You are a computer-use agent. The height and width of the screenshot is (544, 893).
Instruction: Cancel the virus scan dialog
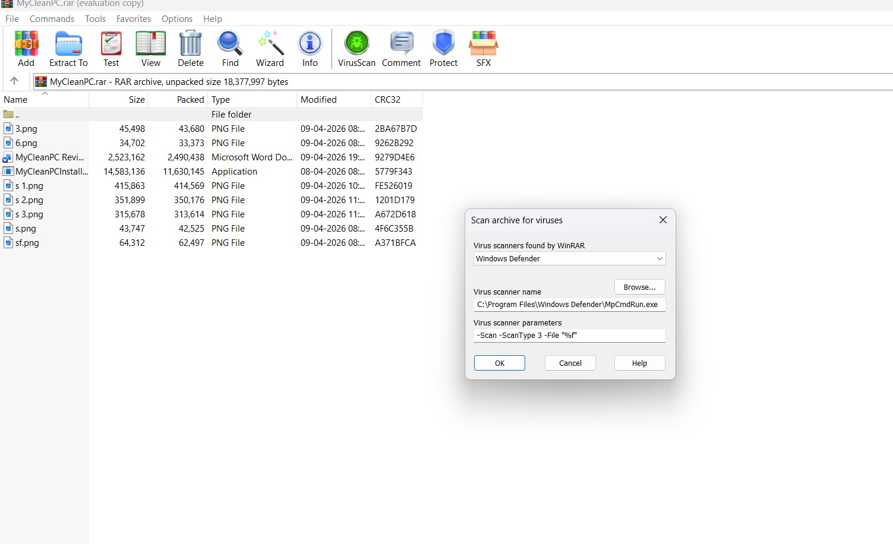[x=570, y=363]
